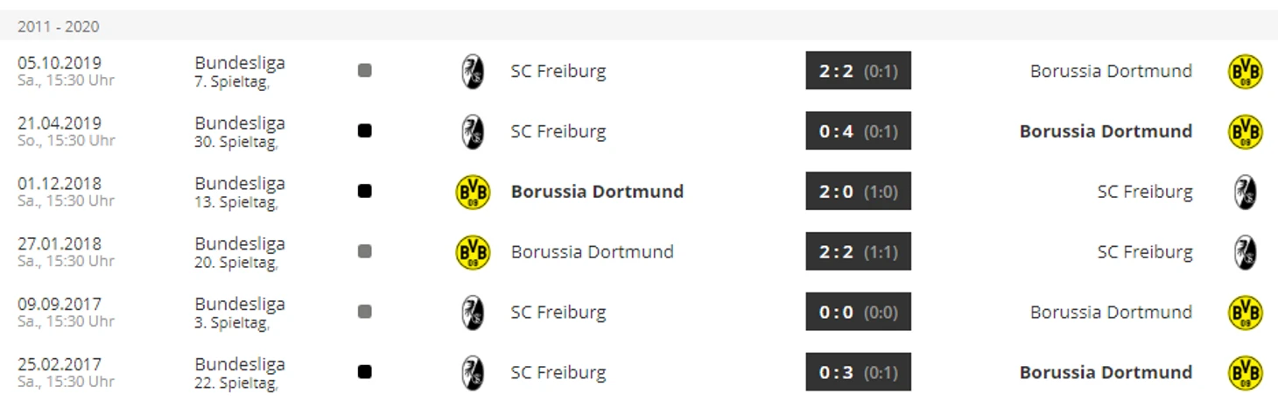Click the 2011 - 2020 section header

(59, 26)
